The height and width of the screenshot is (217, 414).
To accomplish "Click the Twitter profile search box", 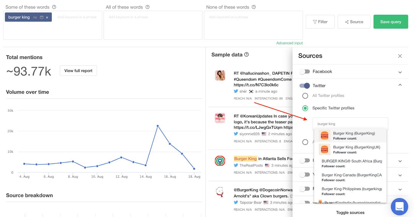I will click(x=350, y=124).
